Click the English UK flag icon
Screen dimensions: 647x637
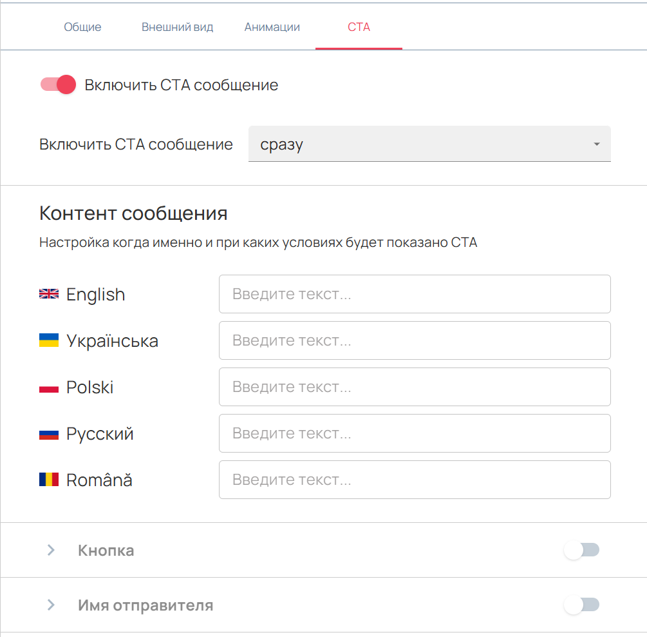49,294
